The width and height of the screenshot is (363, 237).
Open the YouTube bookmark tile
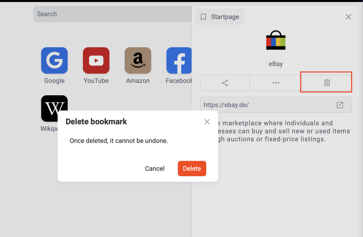(x=96, y=61)
